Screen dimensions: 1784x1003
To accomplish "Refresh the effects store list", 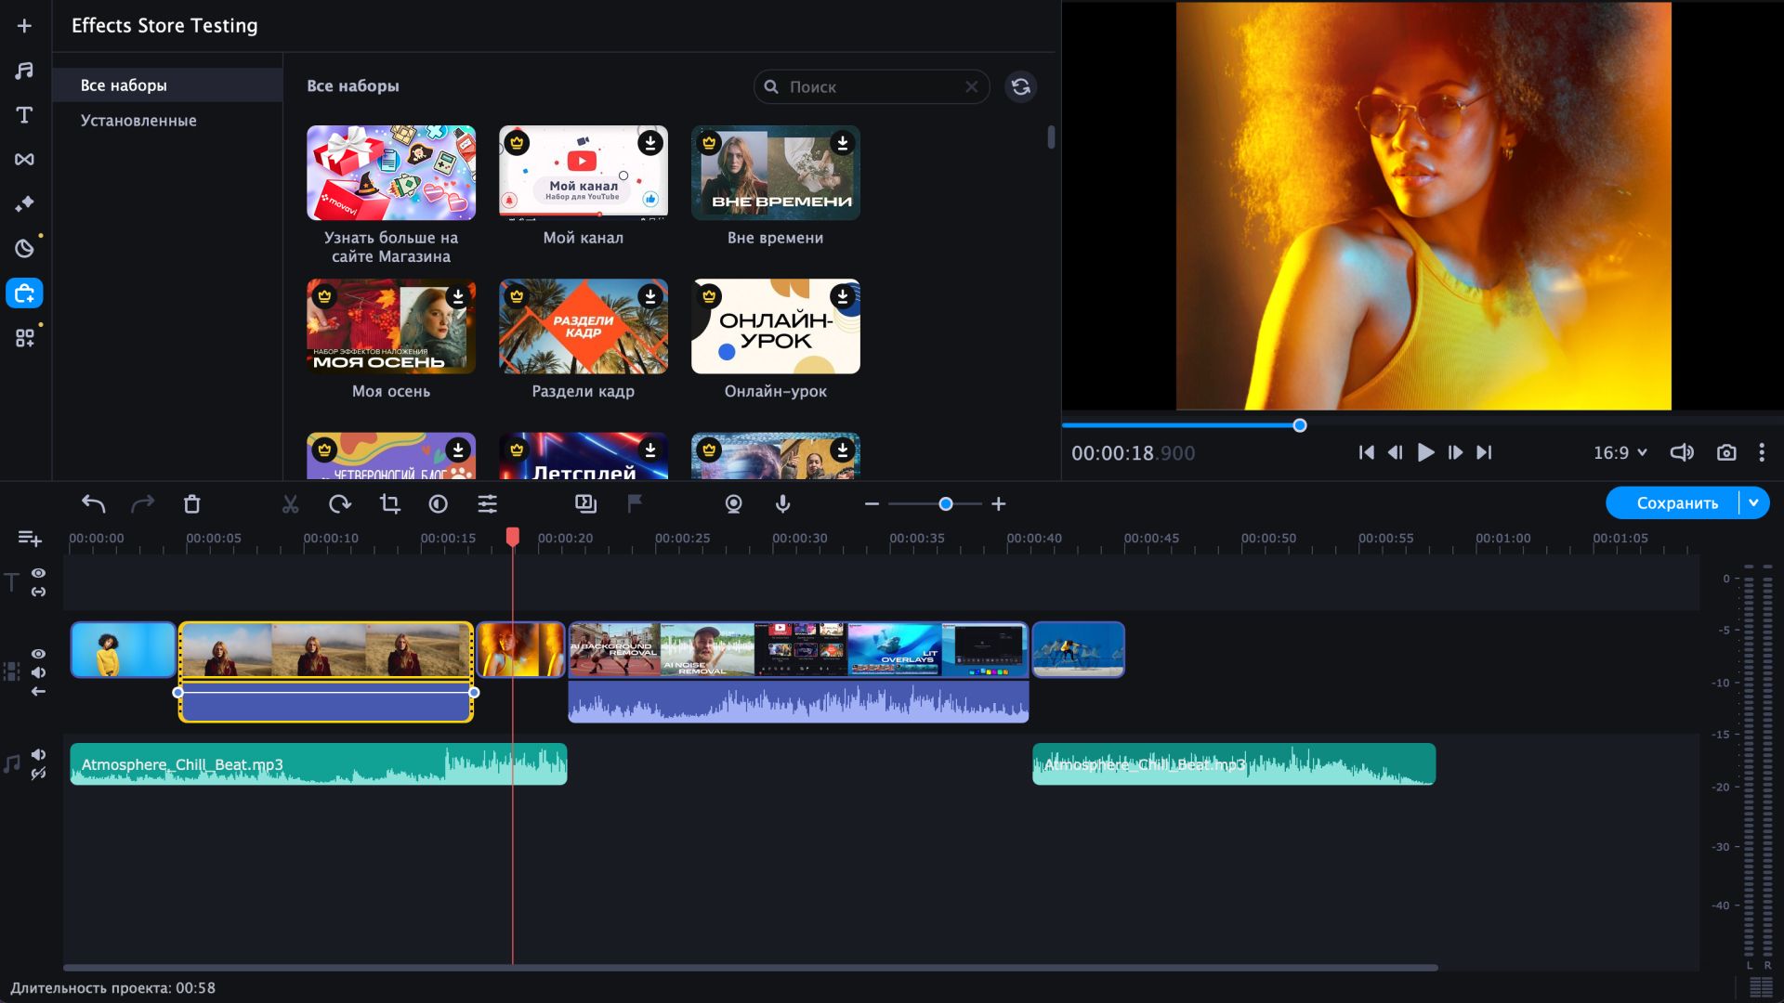I will tap(1020, 86).
